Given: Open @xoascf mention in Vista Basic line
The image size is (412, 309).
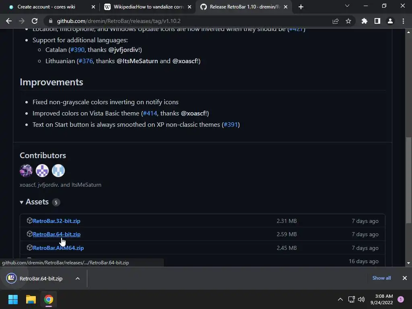Looking at the screenshot, I should click(x=194, y=113).
